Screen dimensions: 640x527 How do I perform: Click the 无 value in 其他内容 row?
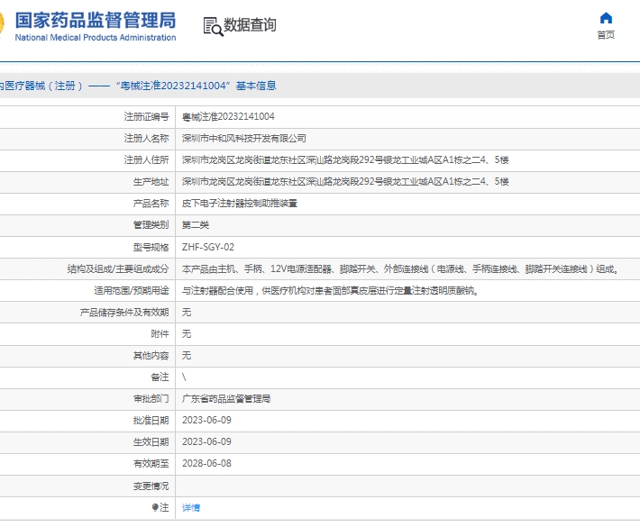tap(187, 355)
